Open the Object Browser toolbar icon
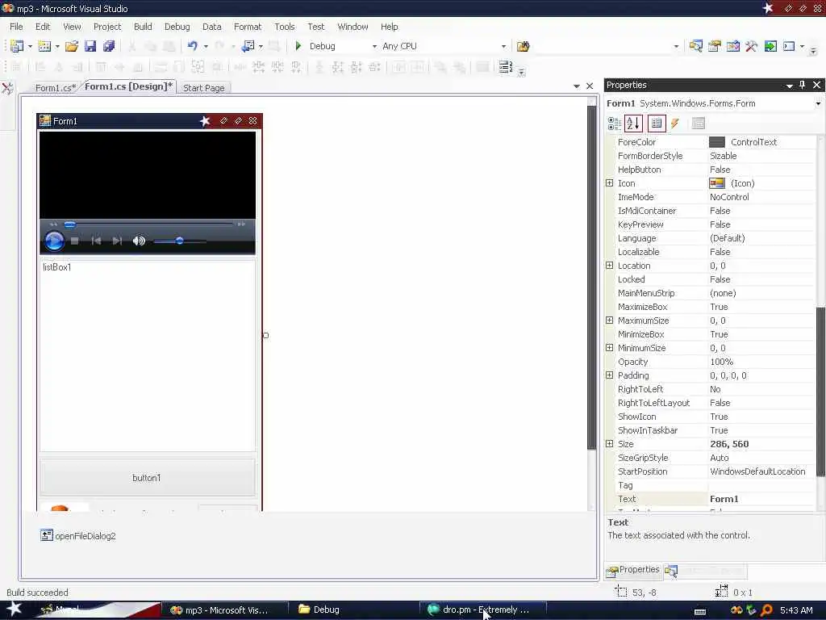This screenshot has height=620, width=826. coord(732,46)
